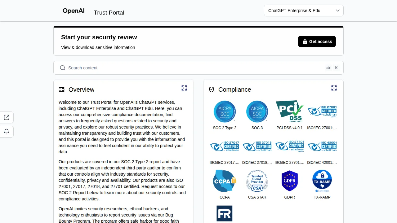Click the 'Start your security review' heading
The width and height of the screenshot is (397, 223).
[x=99, y=37]
